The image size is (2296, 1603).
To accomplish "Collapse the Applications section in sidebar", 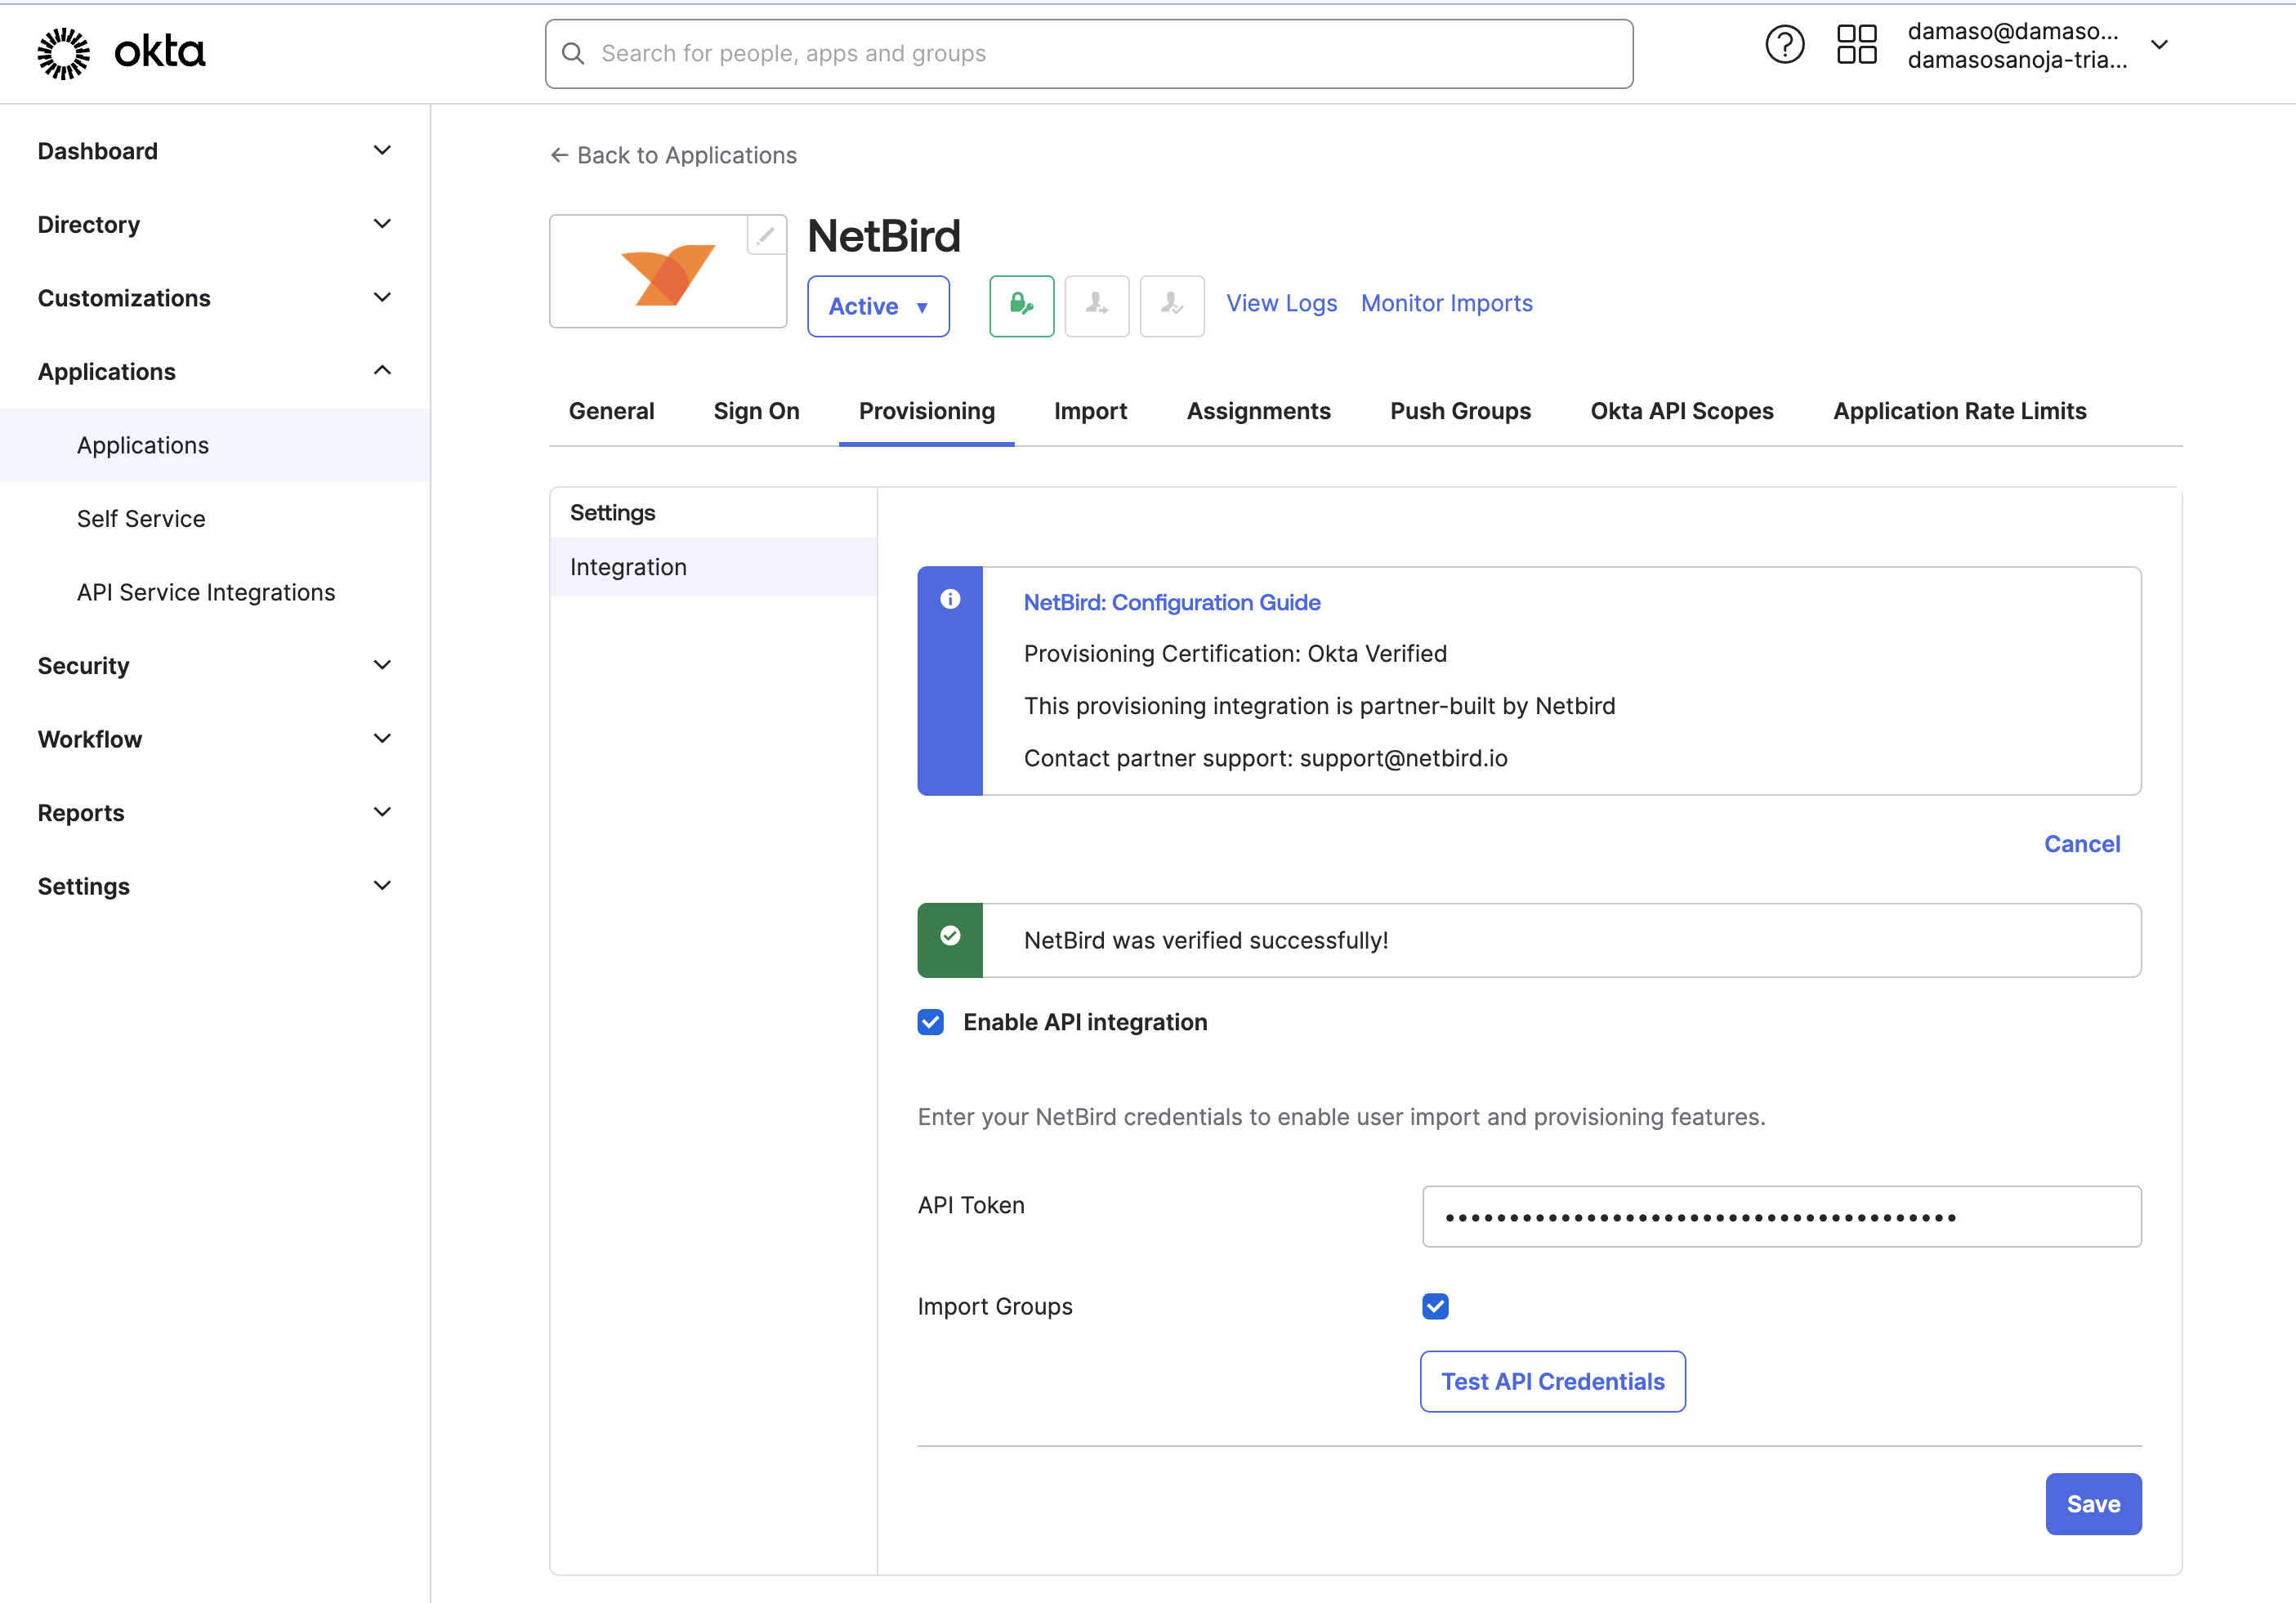I will pos(381,370).
